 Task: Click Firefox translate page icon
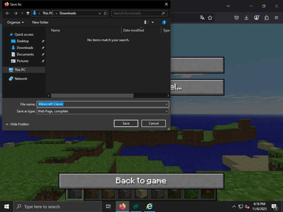(202, 18)
